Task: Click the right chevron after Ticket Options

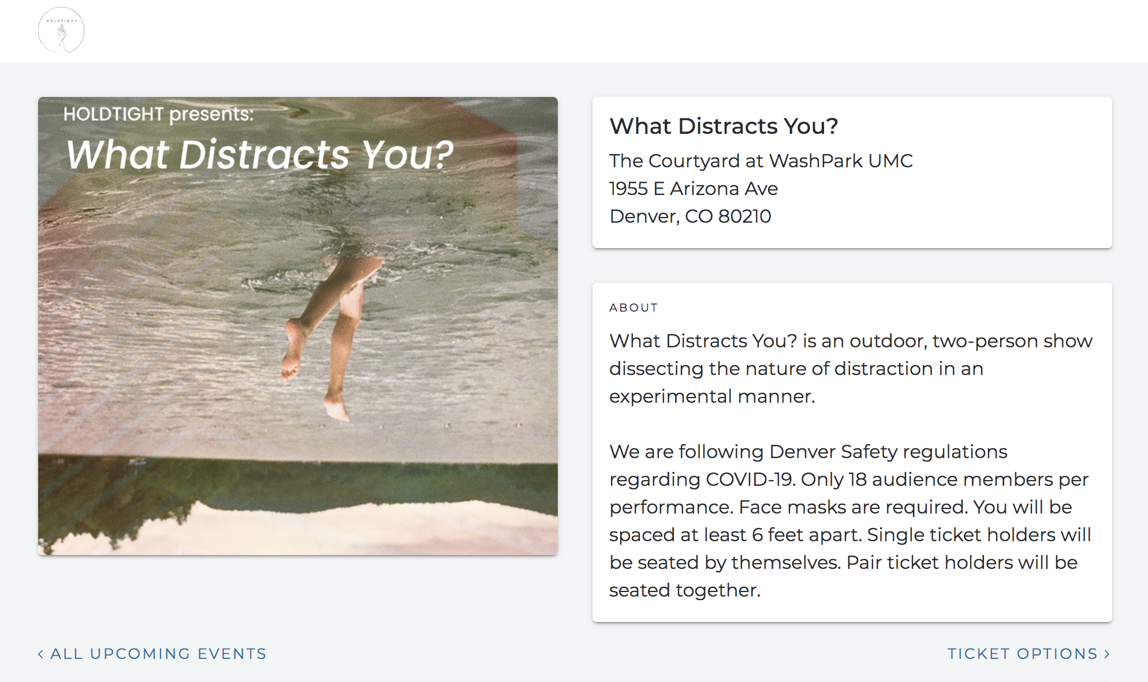Action: pos(1107,654)
